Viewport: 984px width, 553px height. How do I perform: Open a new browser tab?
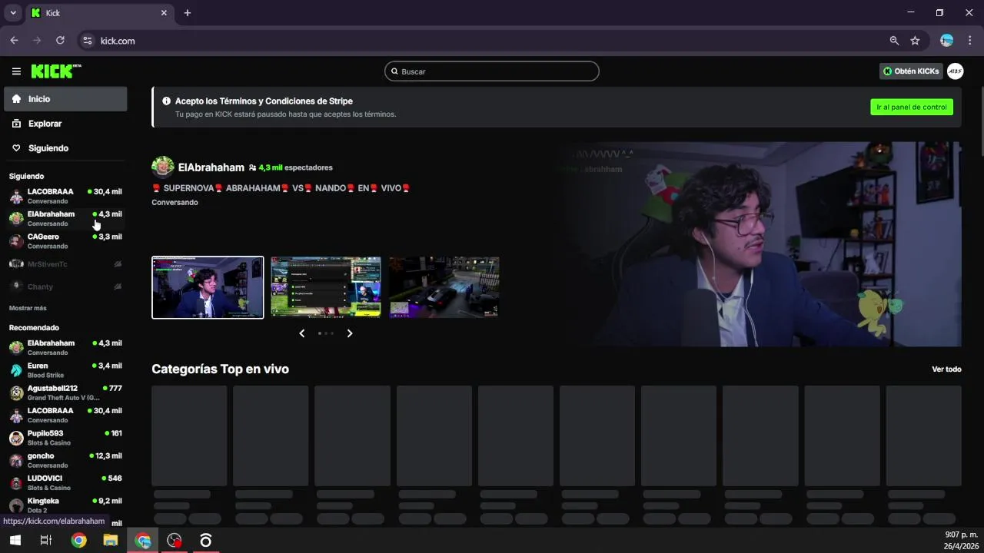tap(187, 13)
